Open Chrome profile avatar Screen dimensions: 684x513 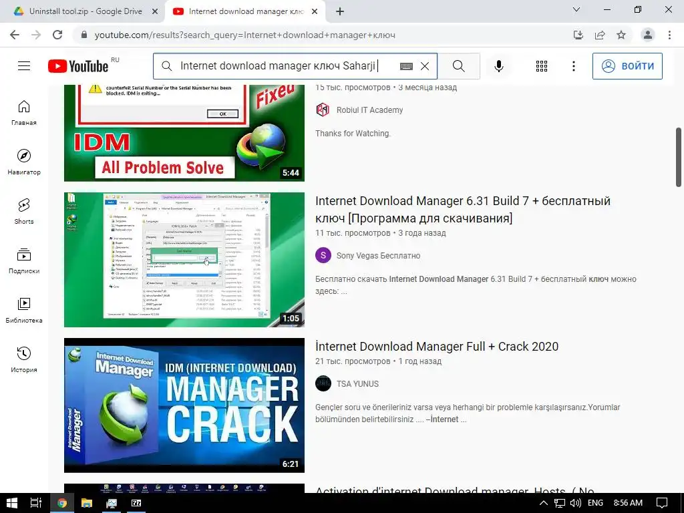pyautogui.click(x=648, y=35)
